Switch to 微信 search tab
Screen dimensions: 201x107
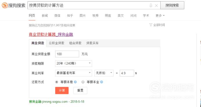(x=57, y=16)
